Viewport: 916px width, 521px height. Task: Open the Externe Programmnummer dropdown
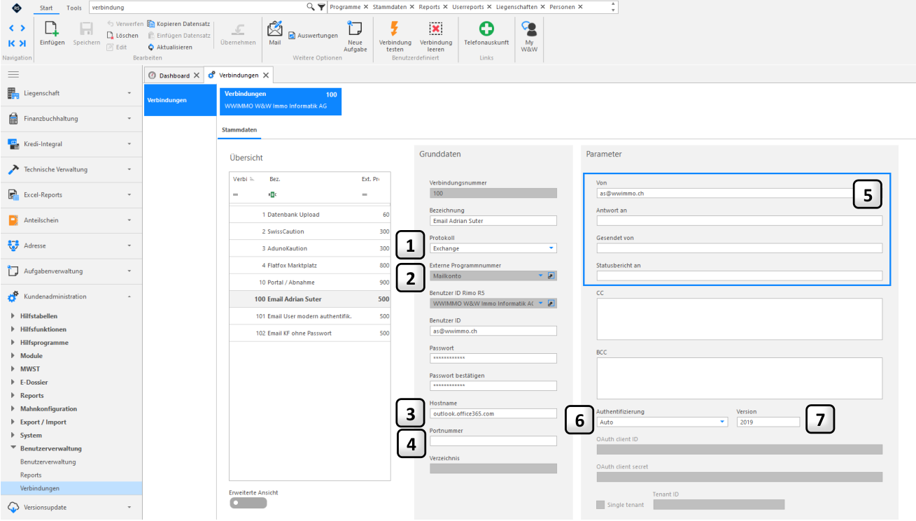(x=540, y=276)
